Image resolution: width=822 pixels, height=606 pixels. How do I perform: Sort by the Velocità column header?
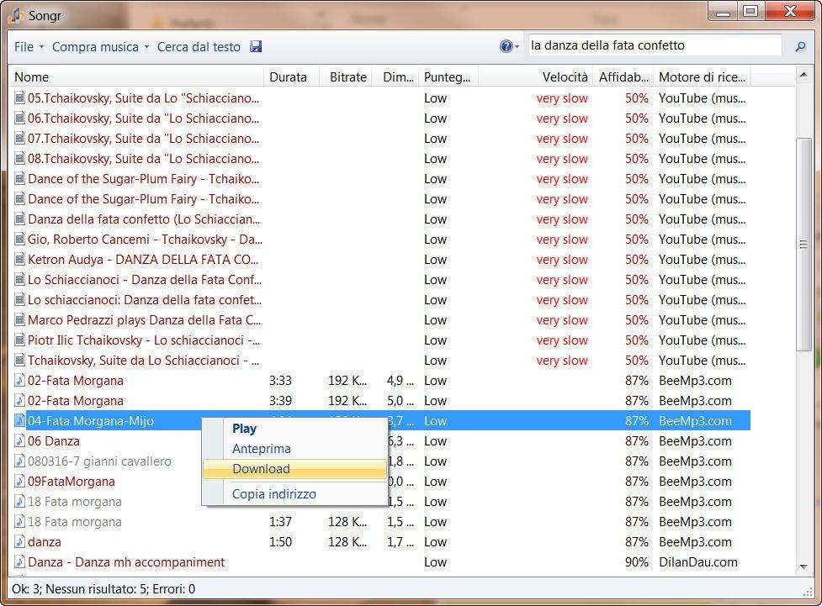pos(536,77)
